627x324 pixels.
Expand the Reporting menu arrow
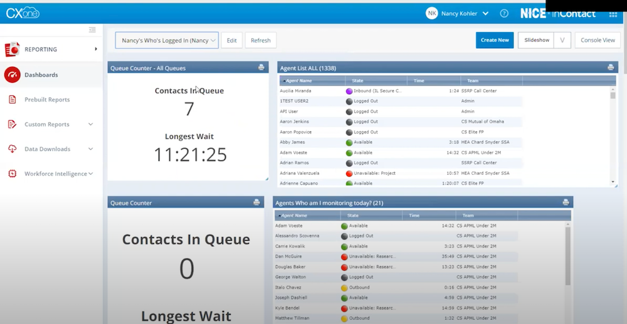pyautogui.click(x=95, y=49)
